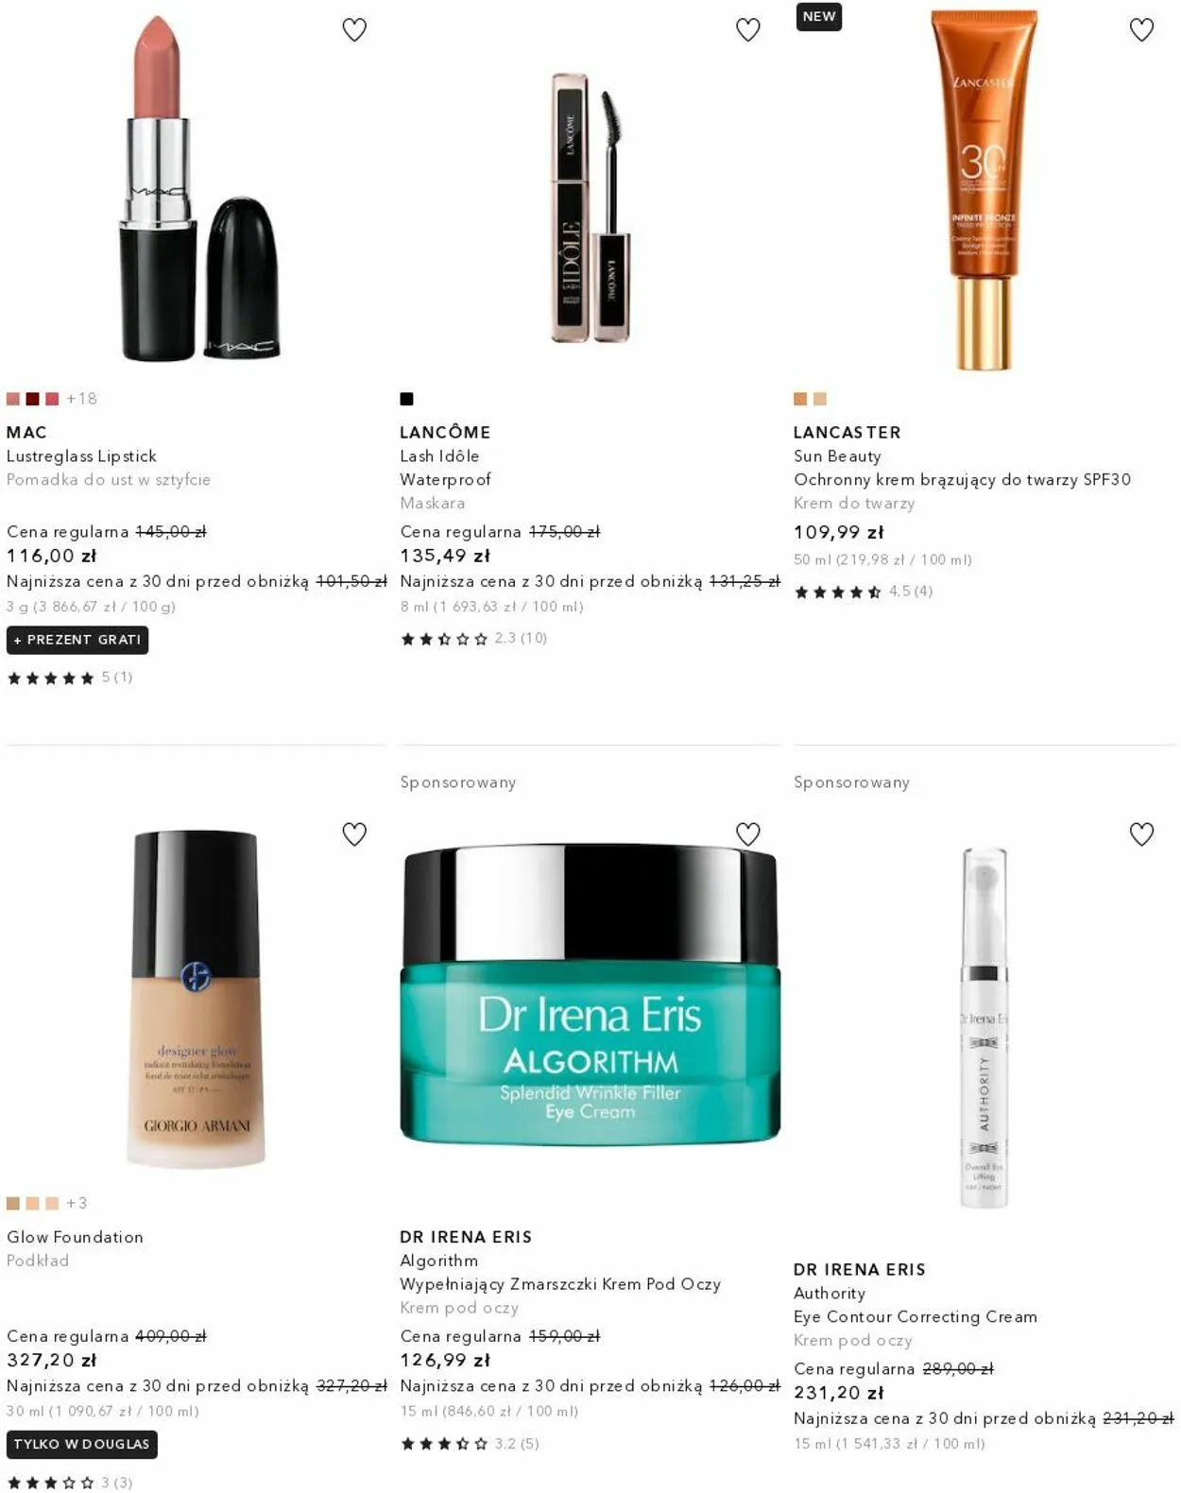Select the dark red MAC lipstick shade
Image resolution: width=1181 pixels, height=1493 pixels.
tap(32, 399)
